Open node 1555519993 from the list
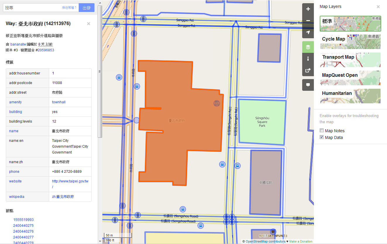 tap(23, 220)
